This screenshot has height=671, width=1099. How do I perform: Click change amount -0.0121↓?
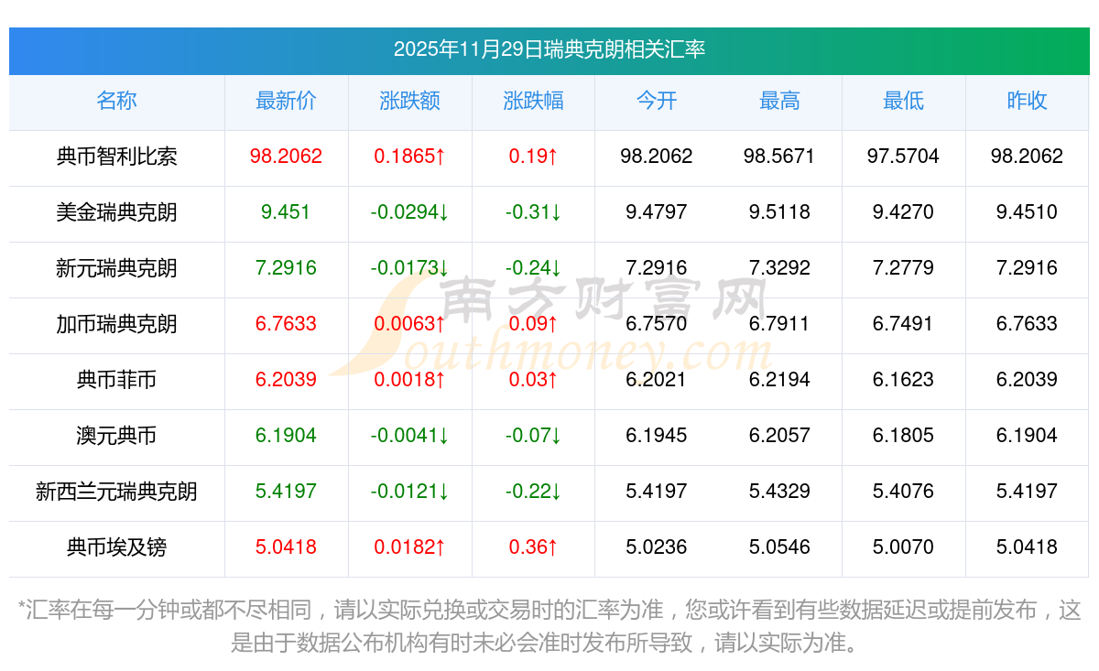pos(409,492)
